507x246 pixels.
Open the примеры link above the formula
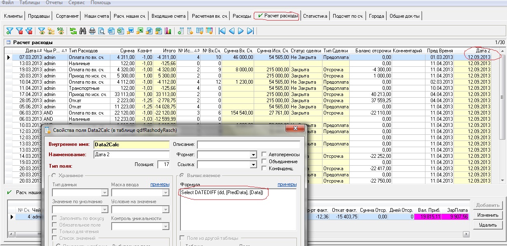click(287, 185)
